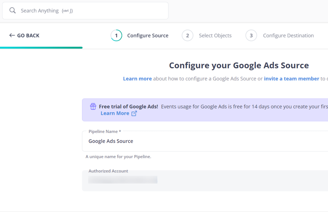Open the Configure Source step
This screenshot has width=328, height=212.
coord(148,35)
